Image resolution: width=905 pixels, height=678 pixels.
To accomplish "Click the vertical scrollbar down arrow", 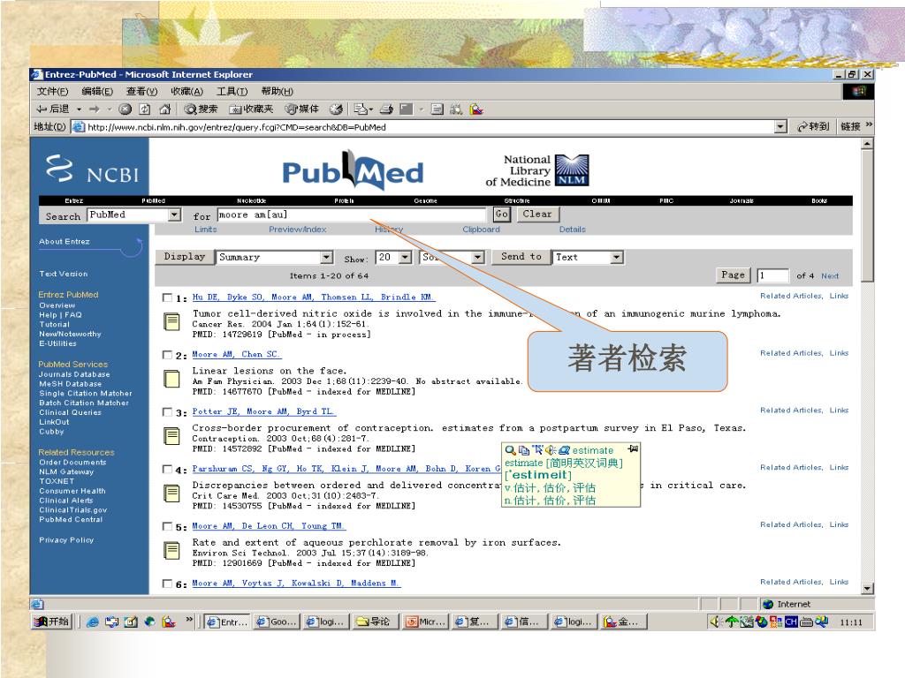I will coord(867,588).
